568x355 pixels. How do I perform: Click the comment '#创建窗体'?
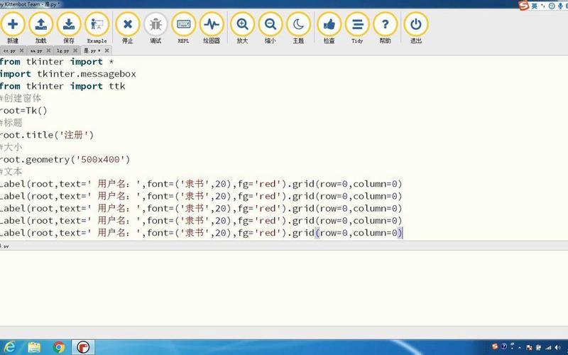tap(21, 98)
